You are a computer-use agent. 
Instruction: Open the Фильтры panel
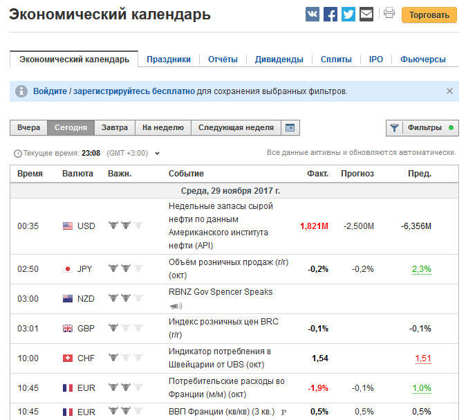point(422,128)
